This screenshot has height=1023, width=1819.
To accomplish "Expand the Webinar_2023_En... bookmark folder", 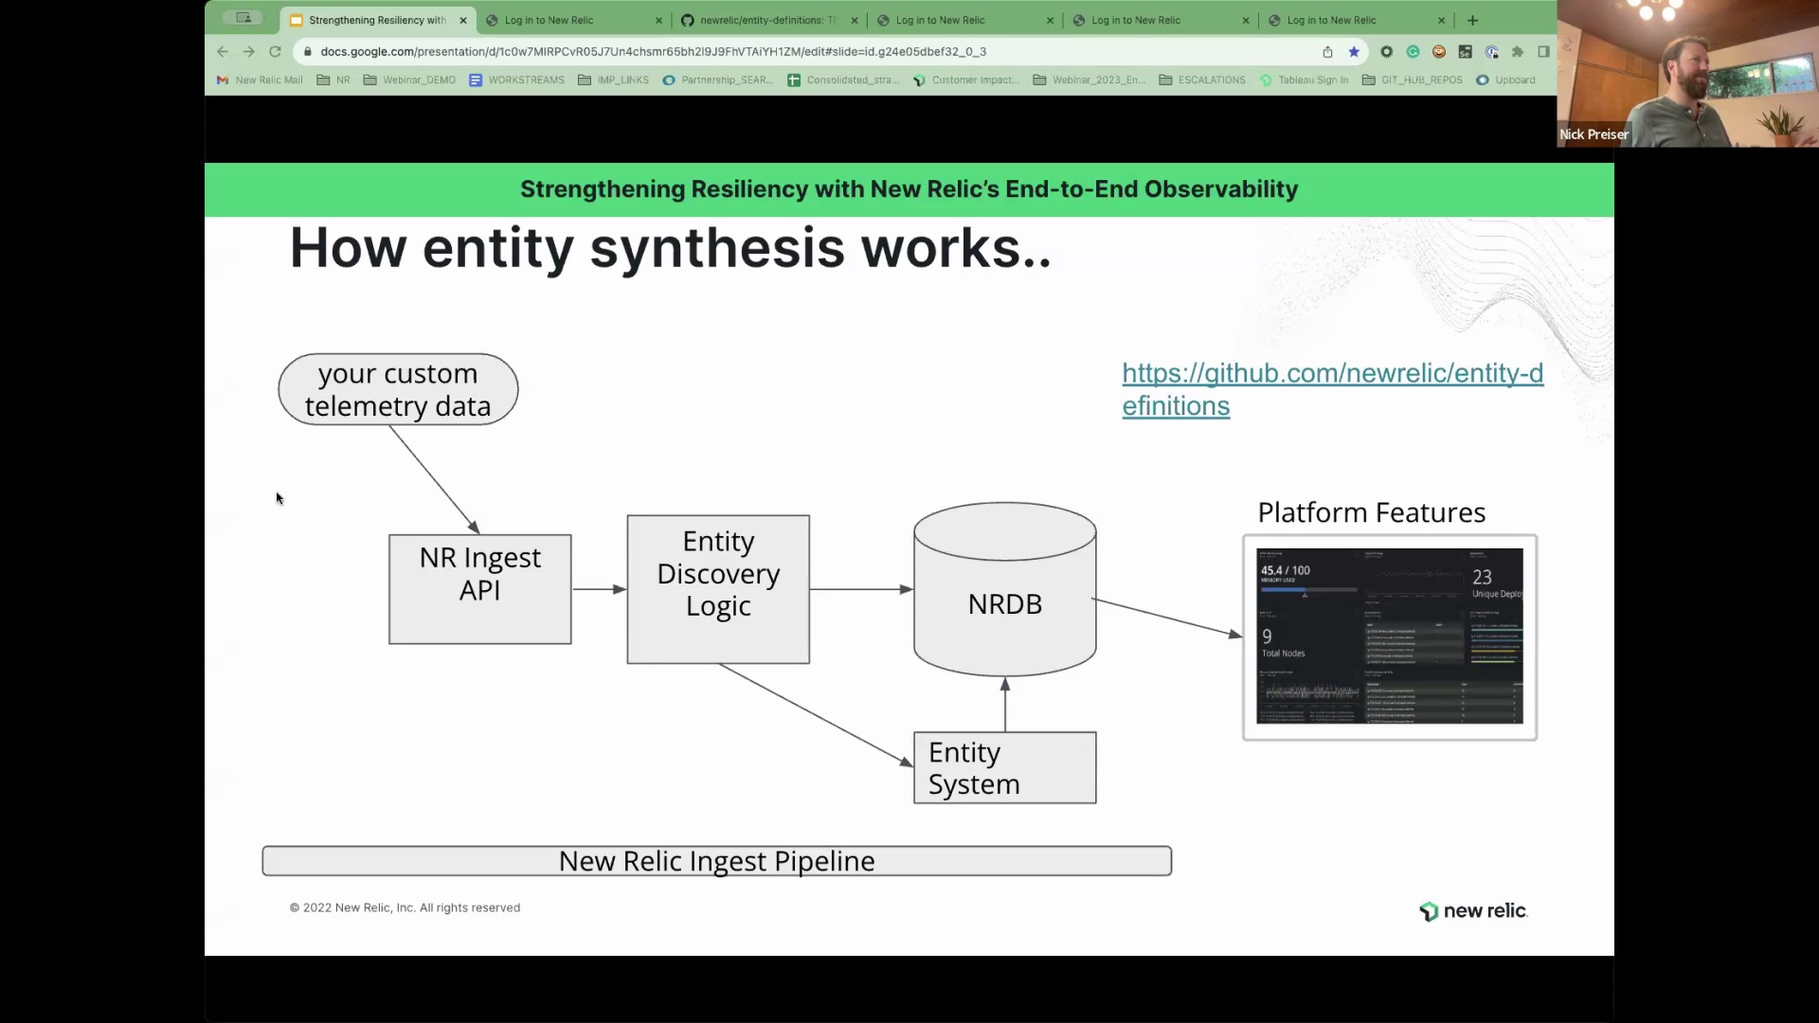I will (x=1090, y=80).
